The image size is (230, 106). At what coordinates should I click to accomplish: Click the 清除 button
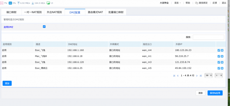point(200,93)
